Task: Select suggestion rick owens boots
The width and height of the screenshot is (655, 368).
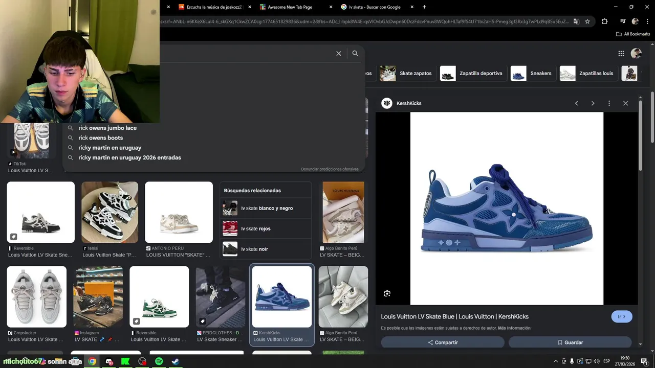Action: click(x=101, y=137)
